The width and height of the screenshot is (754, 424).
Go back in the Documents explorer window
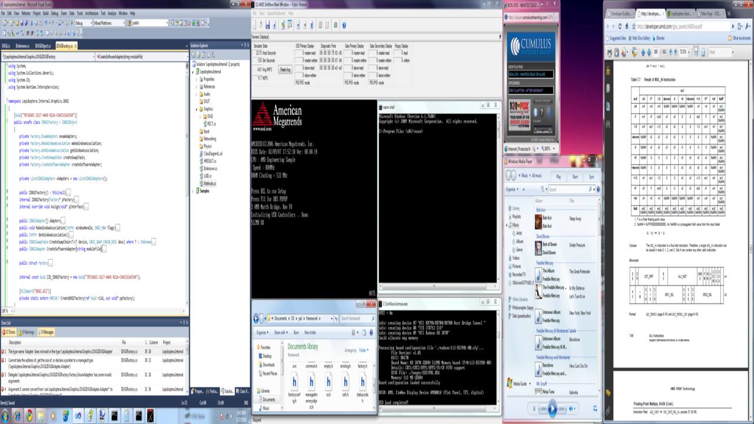click(x=257, y=319)
